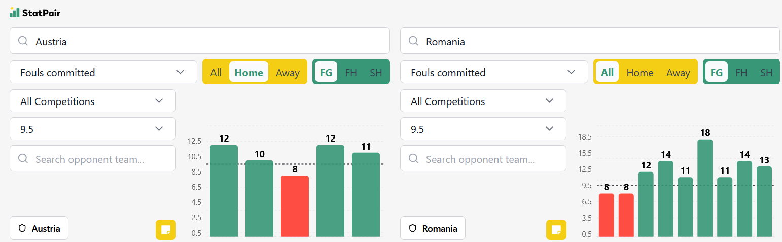The height and width of the screenshot is (242, 782).
Task: Select SH tab for Romania
Action: pyautogui.click(x=766, y=72)
